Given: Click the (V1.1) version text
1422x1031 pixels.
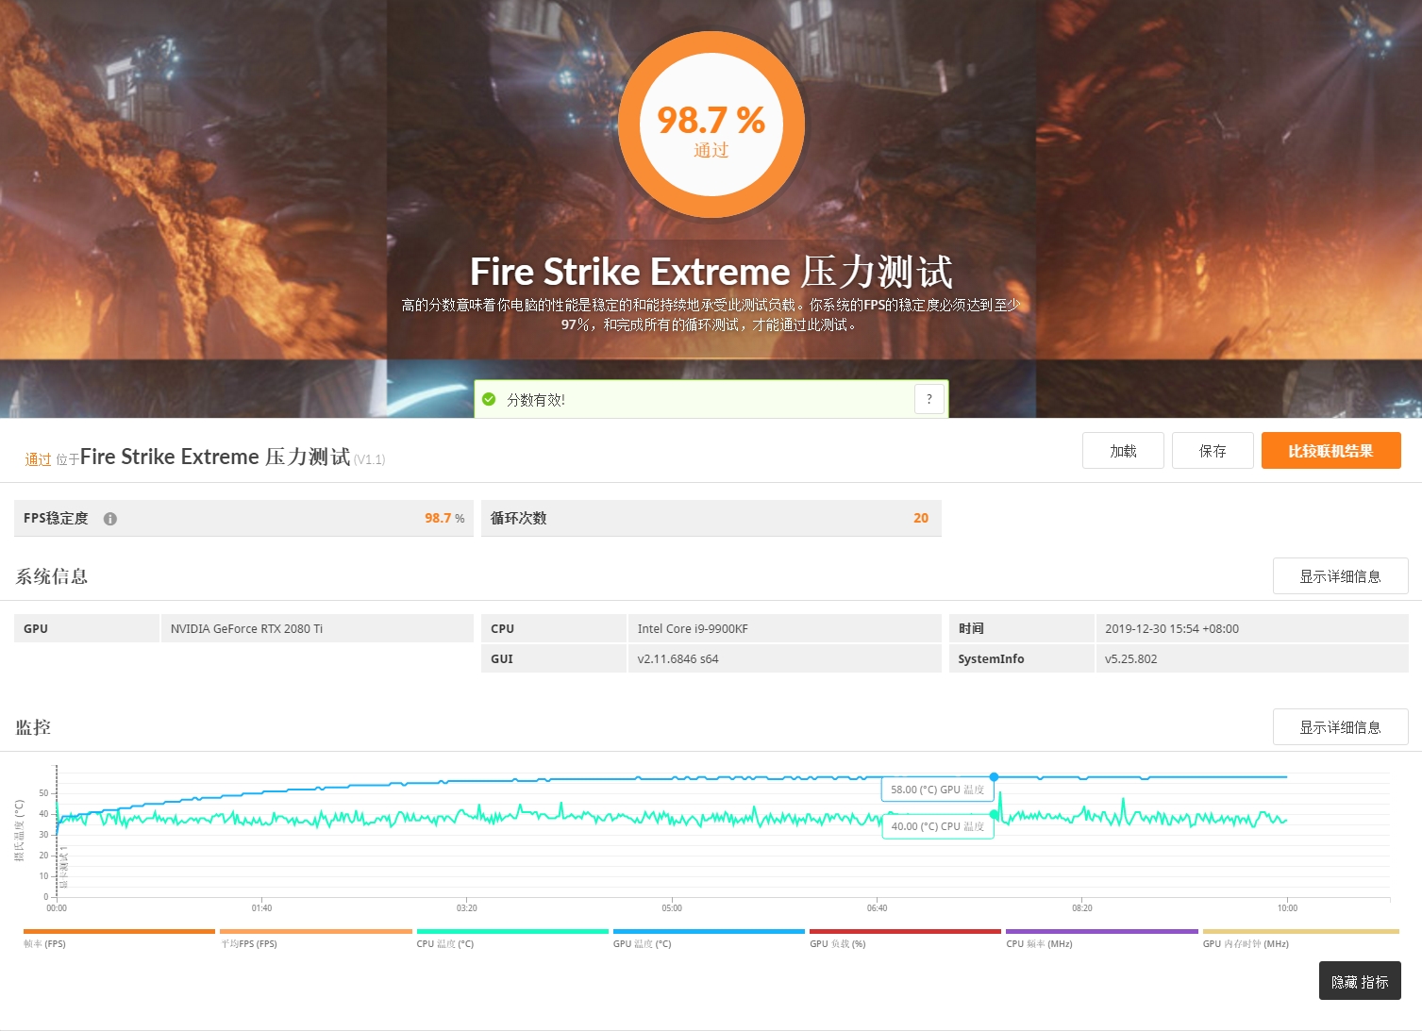Looking at the screenshot, I should click(370, 460).
